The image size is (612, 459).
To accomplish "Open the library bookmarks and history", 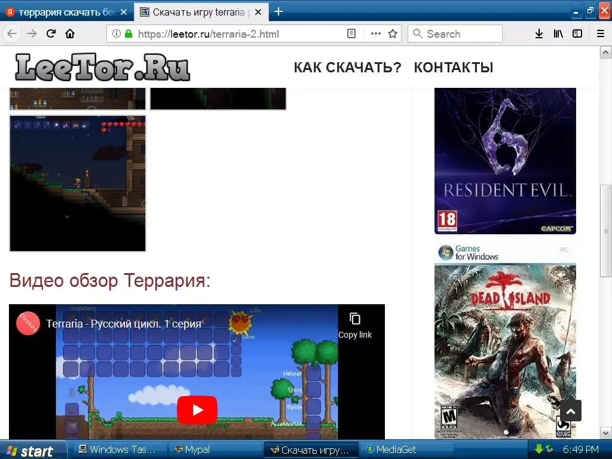I will (x=558, y=33).
